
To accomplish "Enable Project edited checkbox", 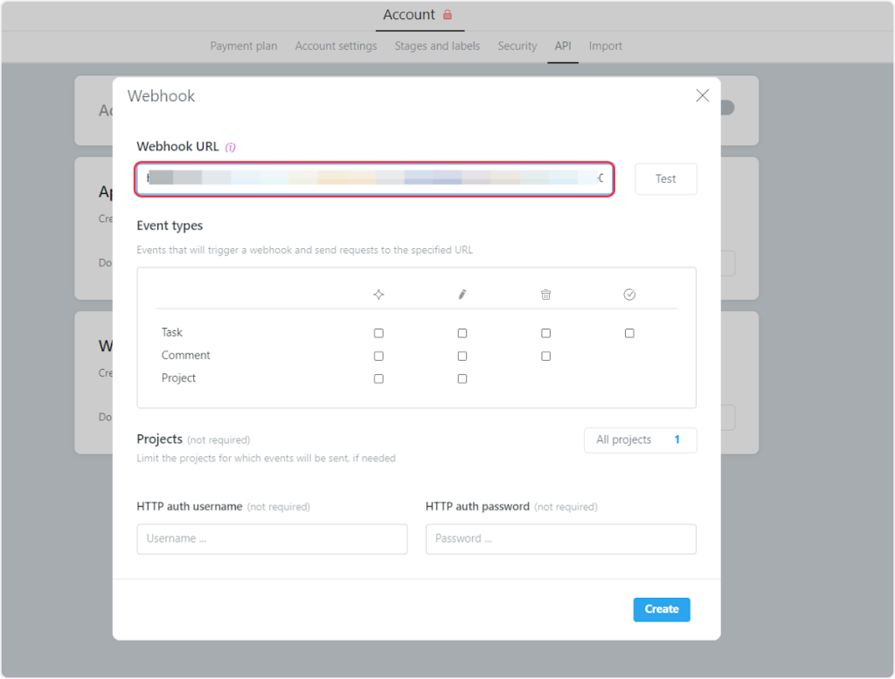I will point(462,378).
